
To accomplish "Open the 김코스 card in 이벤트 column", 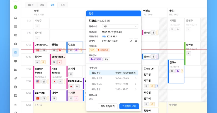I will (150, 56).
